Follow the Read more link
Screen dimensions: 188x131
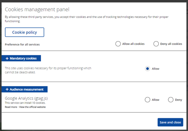(11, 107)
